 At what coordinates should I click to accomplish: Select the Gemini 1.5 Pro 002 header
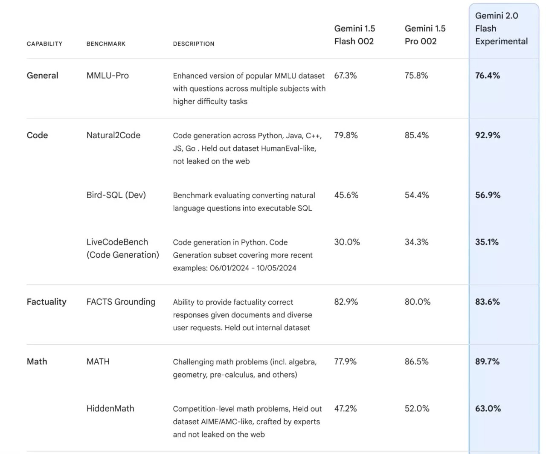[x=424, y=35]
